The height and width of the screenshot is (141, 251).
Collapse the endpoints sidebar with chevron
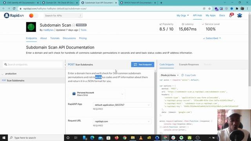pyautogui.click(x=65, y=65)
